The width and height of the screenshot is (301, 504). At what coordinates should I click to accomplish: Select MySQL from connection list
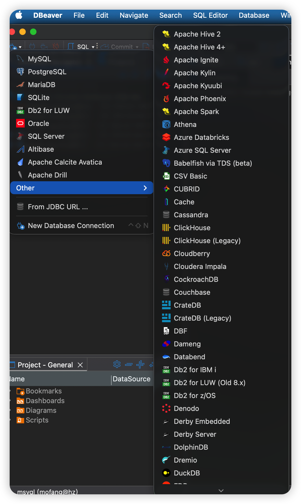(82, 59)
